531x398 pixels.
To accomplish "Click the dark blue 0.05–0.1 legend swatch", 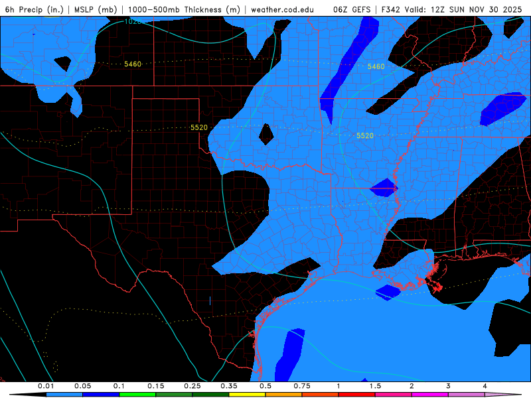I will (101, 395).
